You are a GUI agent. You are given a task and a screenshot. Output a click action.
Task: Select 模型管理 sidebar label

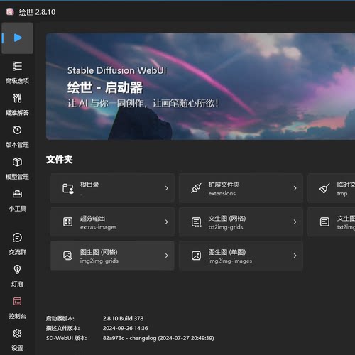point(17,177)
